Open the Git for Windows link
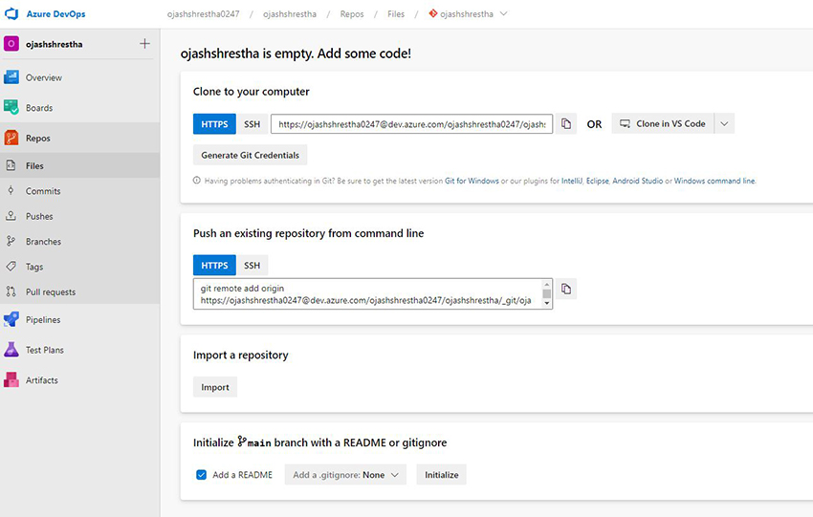Viewport: 813px width, 517px height. (x=472, y=181)
